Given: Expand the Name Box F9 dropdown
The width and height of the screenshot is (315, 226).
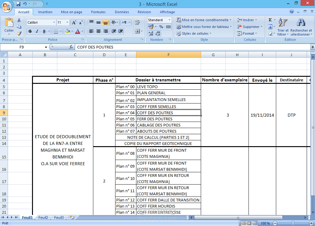Looking at the screenshot, I should click(x=46, y=47).
